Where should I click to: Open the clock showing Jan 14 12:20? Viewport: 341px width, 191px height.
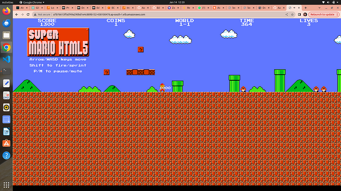177,2
